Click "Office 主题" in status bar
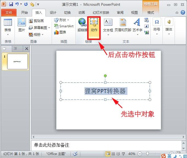The height and width of the screenshot is (158, 187). [x=56, y=154]
